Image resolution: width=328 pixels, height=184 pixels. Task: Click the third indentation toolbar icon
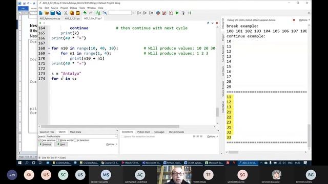(151, 13)
